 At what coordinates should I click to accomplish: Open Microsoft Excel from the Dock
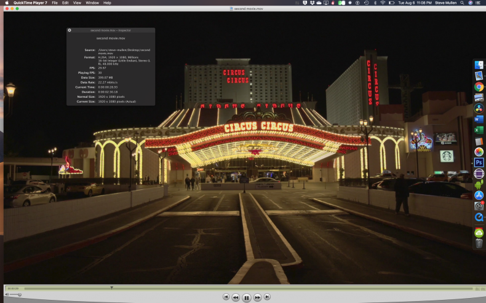click(479, 130)
